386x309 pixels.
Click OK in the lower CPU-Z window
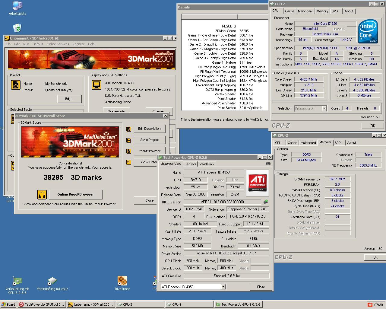375,257
